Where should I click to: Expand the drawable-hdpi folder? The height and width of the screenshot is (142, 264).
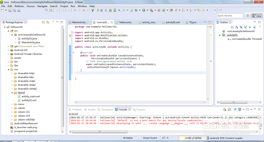pyautogui.click(x=12, y=73)
